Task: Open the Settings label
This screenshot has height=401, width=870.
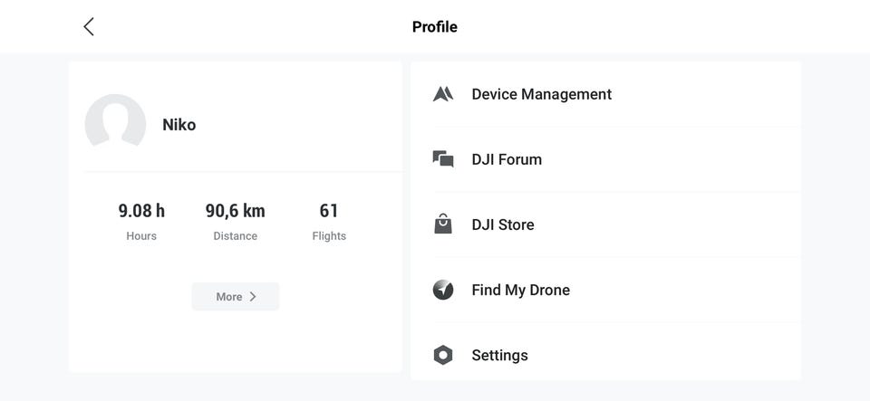Action: tap(499, 355)
